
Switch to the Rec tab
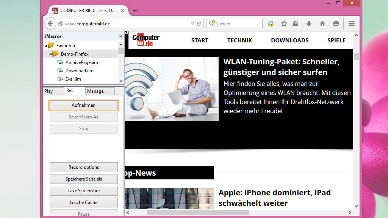(75, 91)
